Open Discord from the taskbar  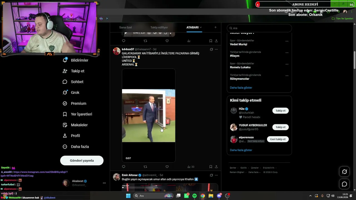point(219,196)
